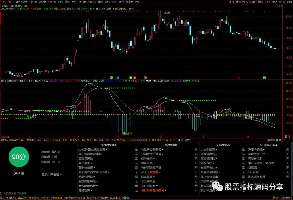This screenshot has width=293, height=200.
Task: Click the round dropdown icon beside 深科技(日线 前复权)
Action: [26, 6]
